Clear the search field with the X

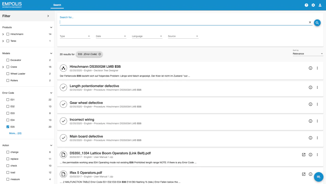tap(310, 22)
